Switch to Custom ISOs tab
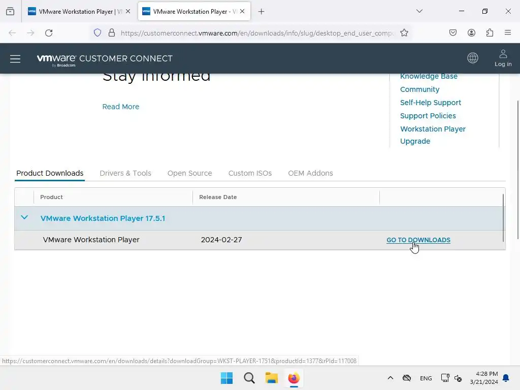 [250, 173]
